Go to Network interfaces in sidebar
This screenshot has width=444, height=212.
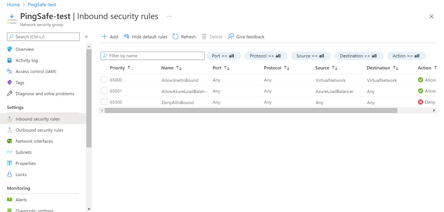click(x=34, y=141)
